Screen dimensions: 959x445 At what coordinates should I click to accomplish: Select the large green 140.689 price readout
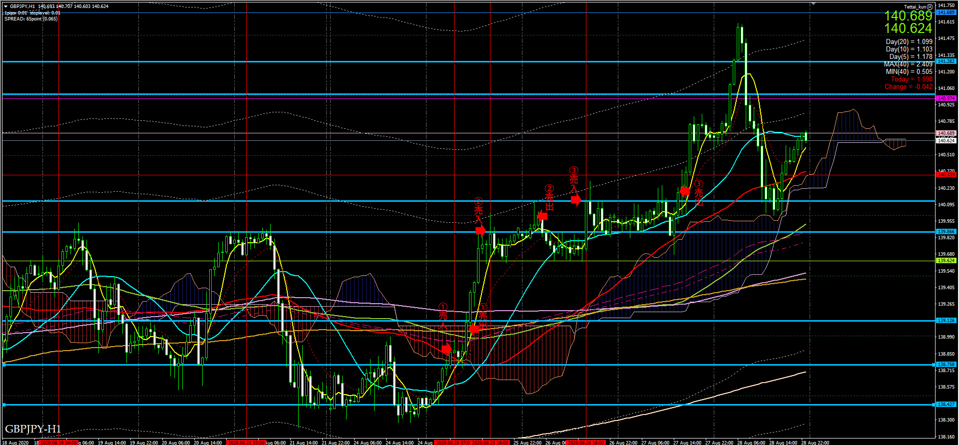pos(908,16)
